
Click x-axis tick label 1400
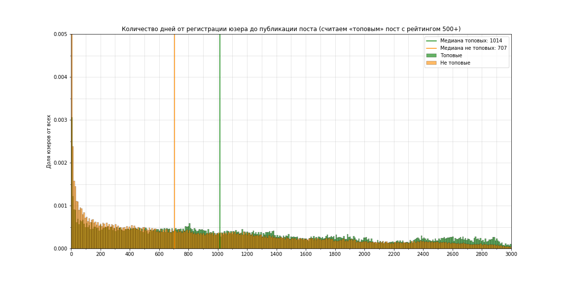(277, 254)
